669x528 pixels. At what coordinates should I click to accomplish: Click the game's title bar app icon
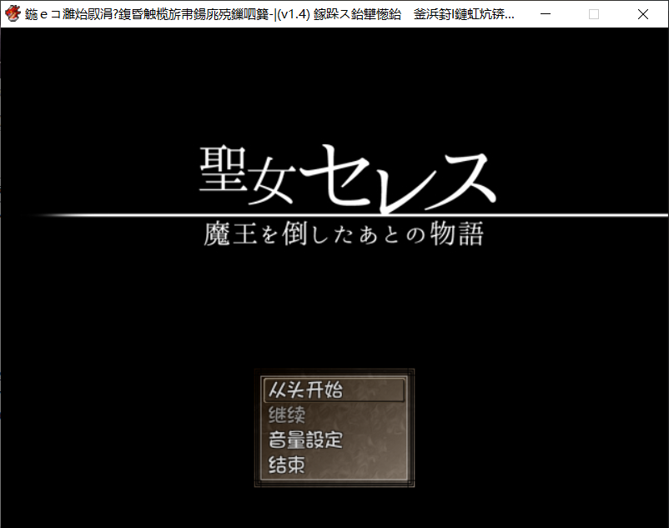[x=13, y=14]
